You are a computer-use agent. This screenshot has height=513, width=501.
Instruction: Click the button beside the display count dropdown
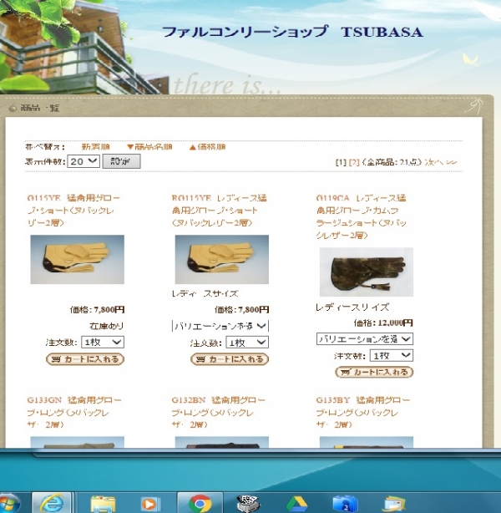[x=121, y=161]
